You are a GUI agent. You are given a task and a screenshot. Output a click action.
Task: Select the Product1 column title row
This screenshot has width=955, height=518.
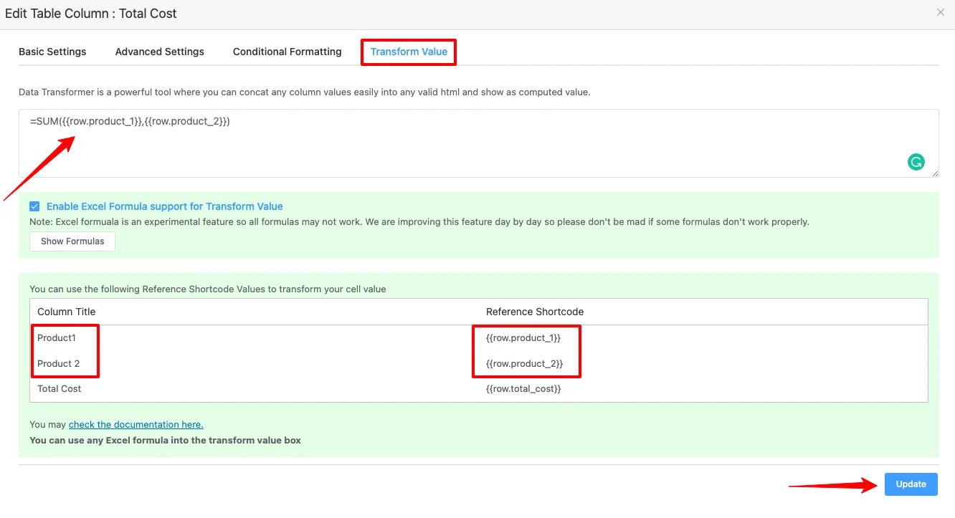[479, 338]
